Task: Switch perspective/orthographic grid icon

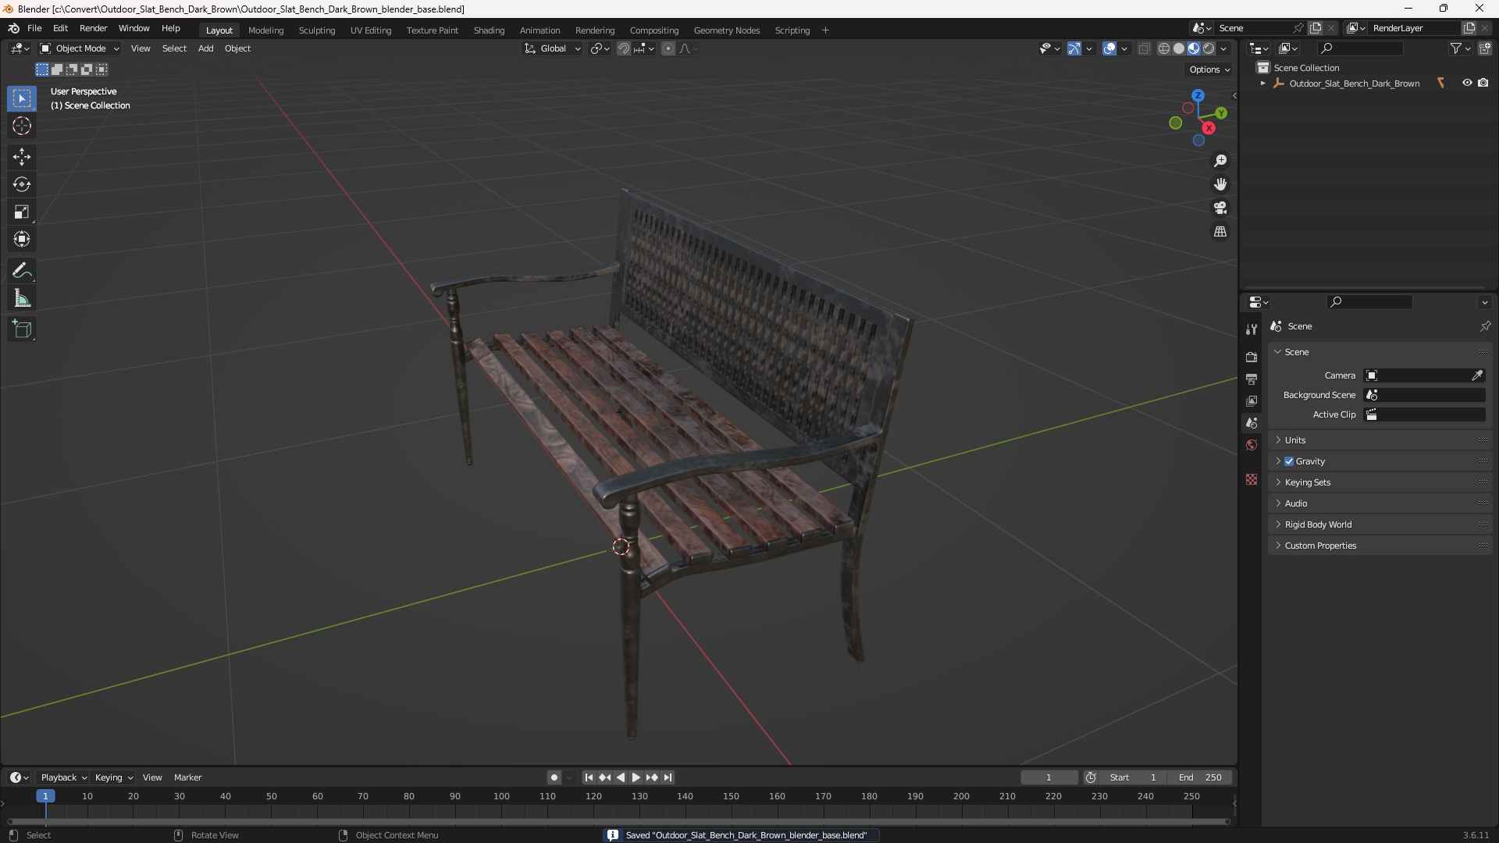Action: pyautogui.click(x=1220, y=232)
